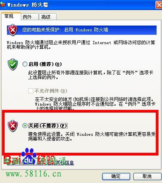Click the Windows 防火墙 title bar text
162x183 pixels.
[28, 5]
